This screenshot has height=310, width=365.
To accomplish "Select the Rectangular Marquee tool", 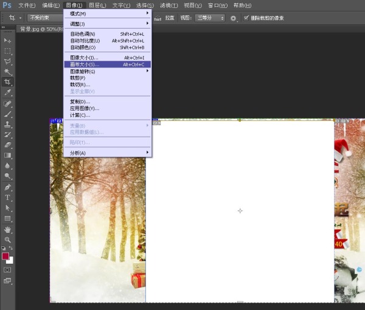I will click(x=8, y=51).
